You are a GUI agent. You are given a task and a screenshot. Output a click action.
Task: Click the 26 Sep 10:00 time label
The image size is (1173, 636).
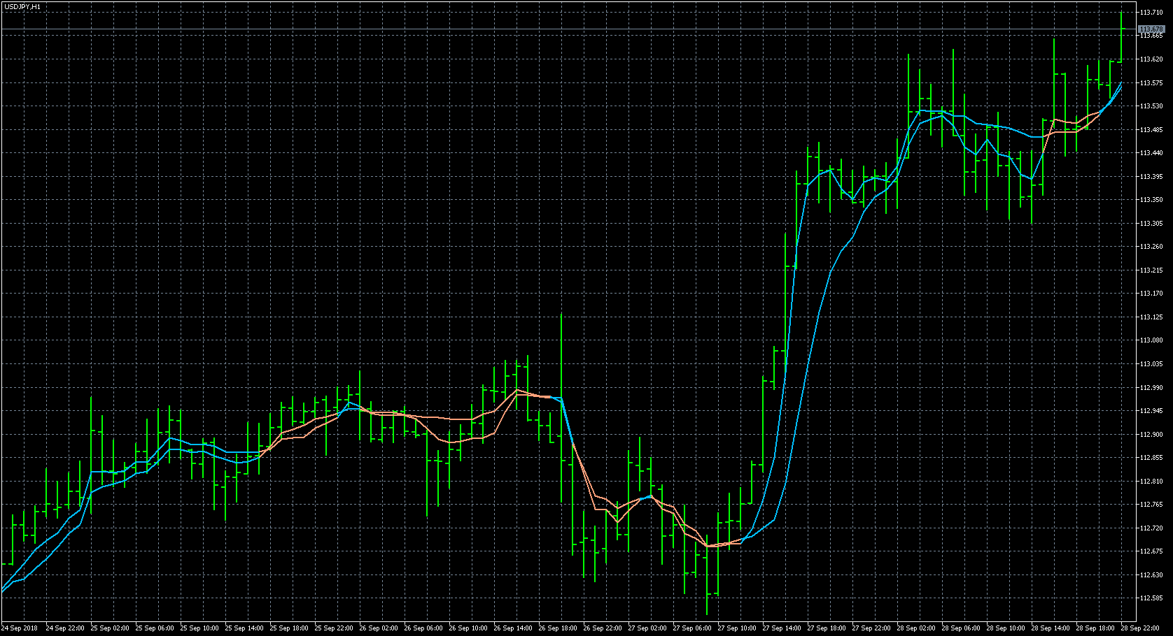[468, 628]
